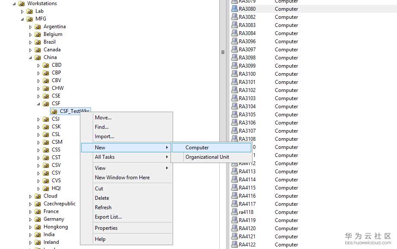Click the computer icon for ra4118
397x249 pixels.
tap(235, 212)
